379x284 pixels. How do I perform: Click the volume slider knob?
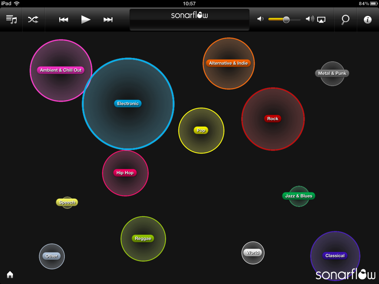coord(286,20)
